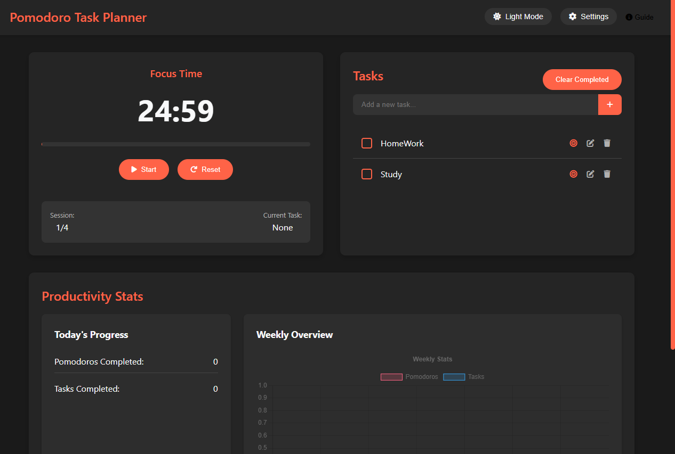
Task: Open the Guide
Action: [639, 16]
